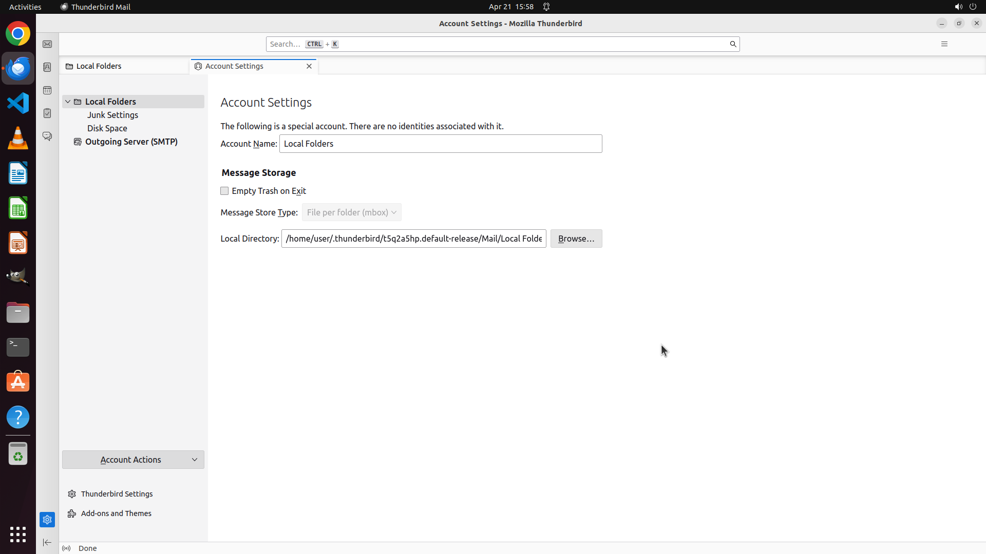This screenshot has height=554, width=986.
Task: Click the Account Name text field
Action: (x=440, y=144)
